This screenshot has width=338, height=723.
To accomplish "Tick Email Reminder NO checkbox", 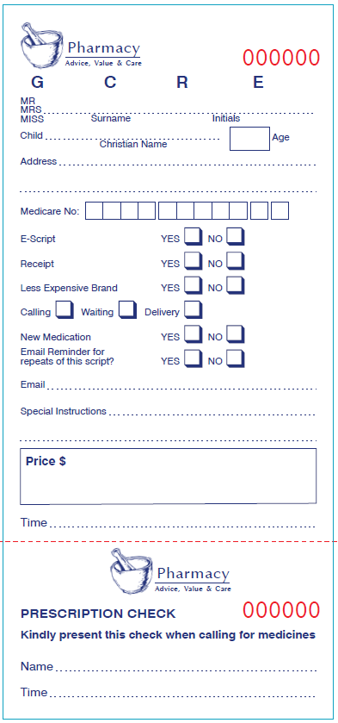I will coord(236,358).
